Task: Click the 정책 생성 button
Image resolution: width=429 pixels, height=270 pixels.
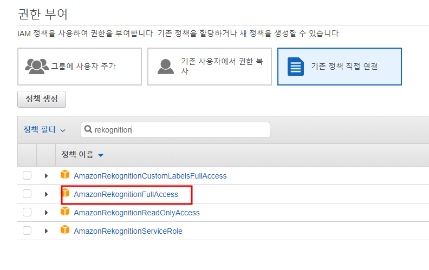Action: tap(42, 99)
